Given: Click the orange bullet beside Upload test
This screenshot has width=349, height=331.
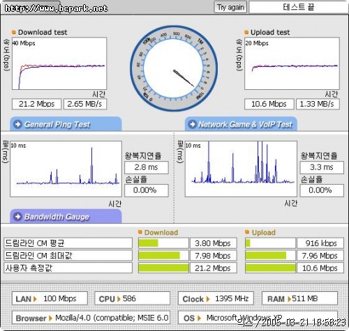Looking at the screenshot, I should pos(246,32).
